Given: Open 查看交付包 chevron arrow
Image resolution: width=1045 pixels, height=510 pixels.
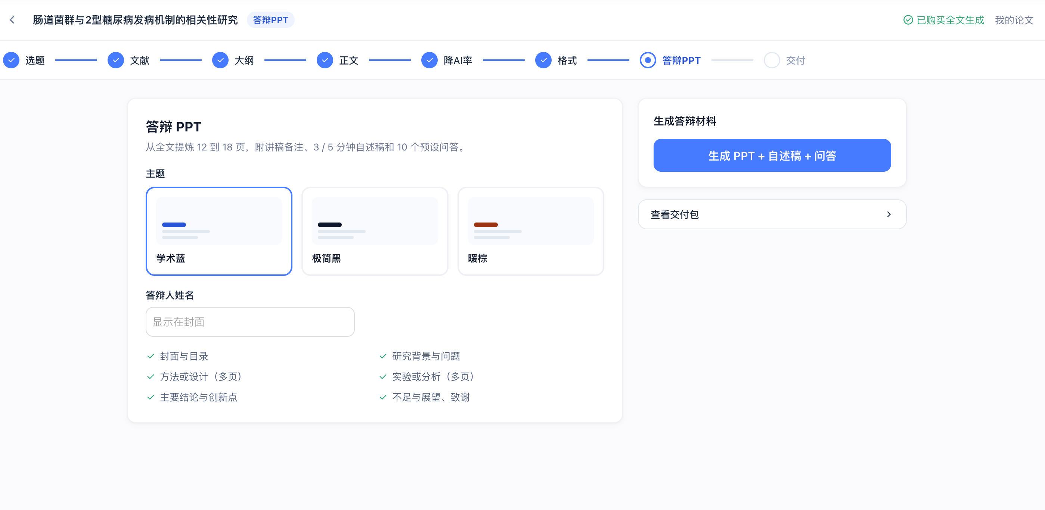Looking at the screenshot, I should tap(889, 214).
